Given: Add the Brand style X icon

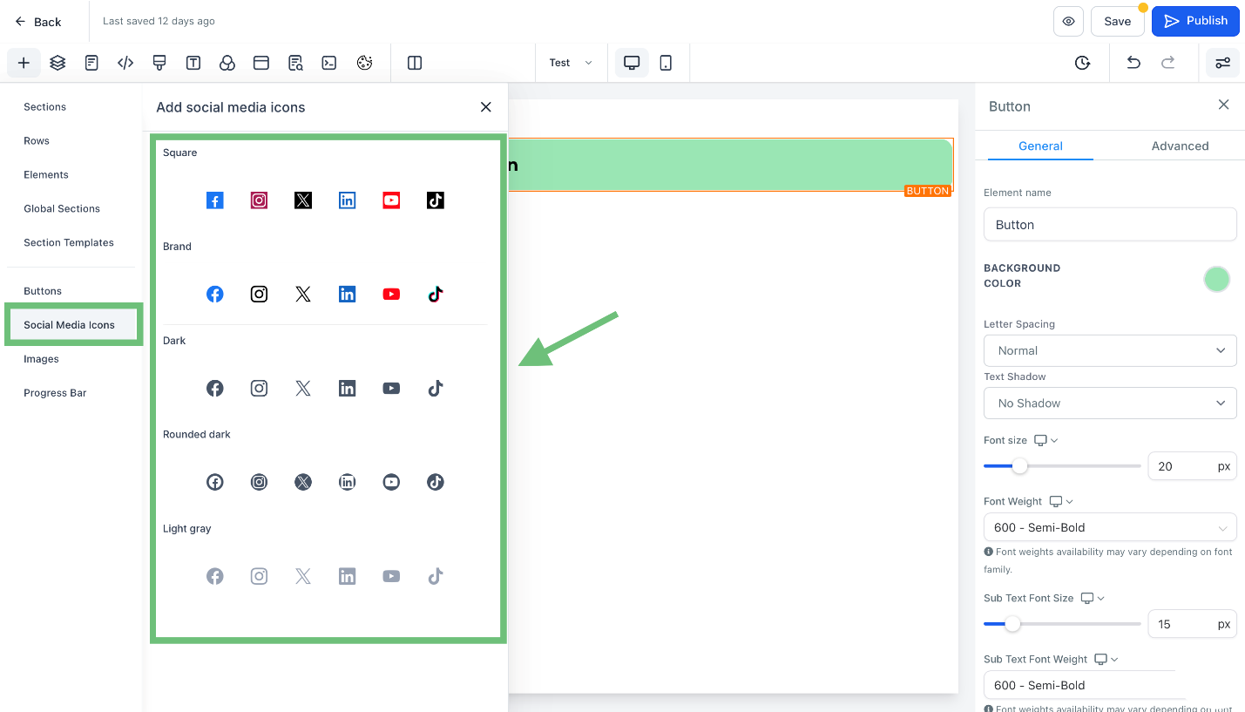Looking at the screenshot, I should click(x=303, y=294).
